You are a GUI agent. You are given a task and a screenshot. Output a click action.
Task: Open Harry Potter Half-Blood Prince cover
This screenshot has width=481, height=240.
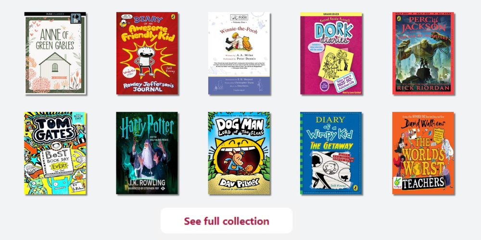coord(147,153)
